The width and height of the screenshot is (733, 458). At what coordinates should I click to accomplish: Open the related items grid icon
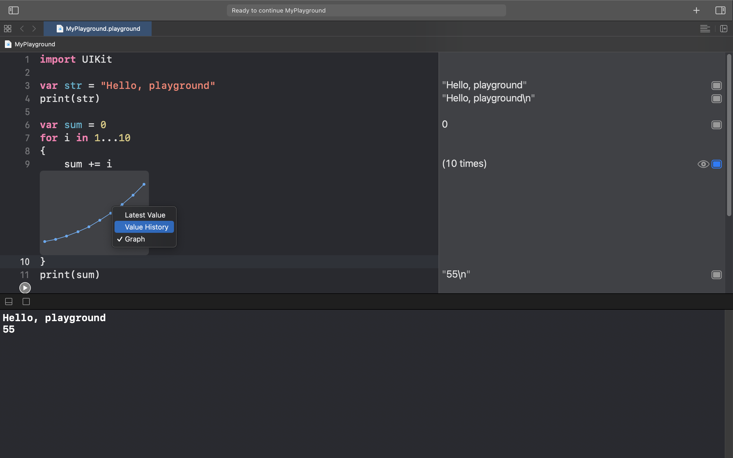8,29
